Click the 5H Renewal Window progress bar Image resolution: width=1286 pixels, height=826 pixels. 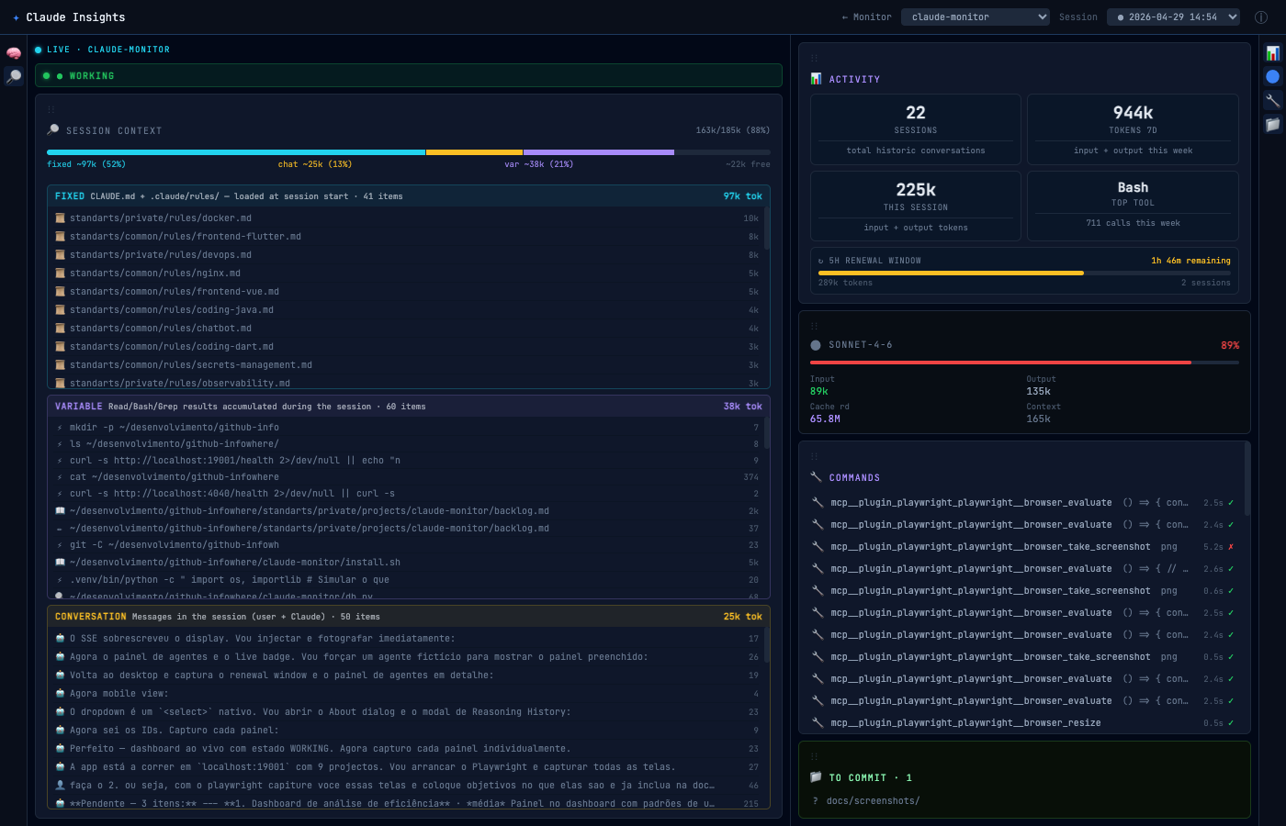[1024, 273]
